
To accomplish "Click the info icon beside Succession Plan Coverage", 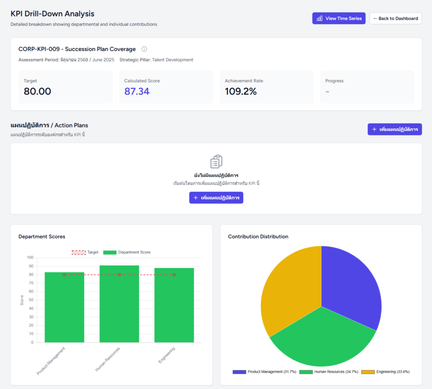I will pos(144,49).
